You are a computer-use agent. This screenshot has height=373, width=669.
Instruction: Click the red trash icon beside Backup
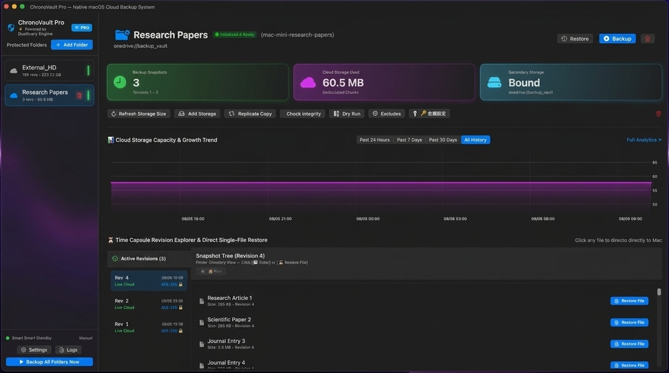click(647, 39)
